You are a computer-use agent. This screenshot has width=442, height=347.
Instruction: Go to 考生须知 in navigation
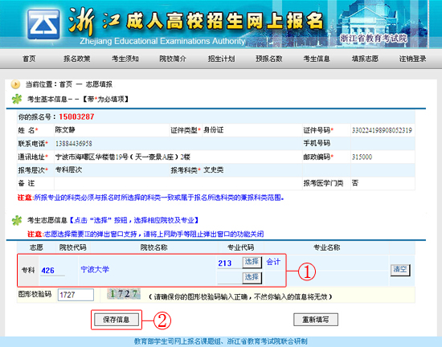click(x=125, y=59)
